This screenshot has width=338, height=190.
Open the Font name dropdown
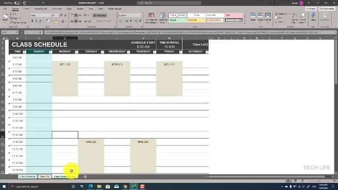point(51,15)
